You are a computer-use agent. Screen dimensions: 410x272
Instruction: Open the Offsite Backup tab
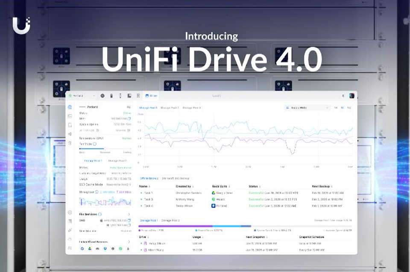[149, 178]
